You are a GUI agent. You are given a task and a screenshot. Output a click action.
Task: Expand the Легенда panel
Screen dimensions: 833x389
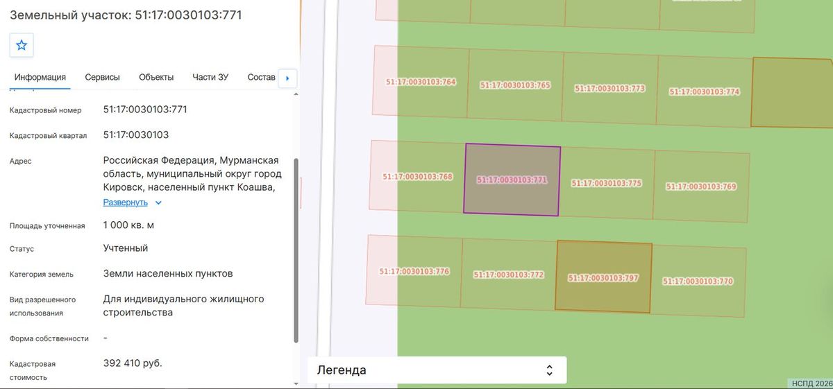point(437,370)
